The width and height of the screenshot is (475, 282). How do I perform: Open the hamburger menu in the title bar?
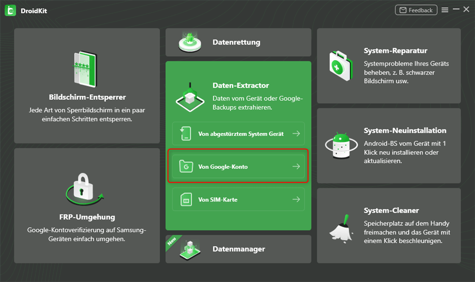(445, 10)
